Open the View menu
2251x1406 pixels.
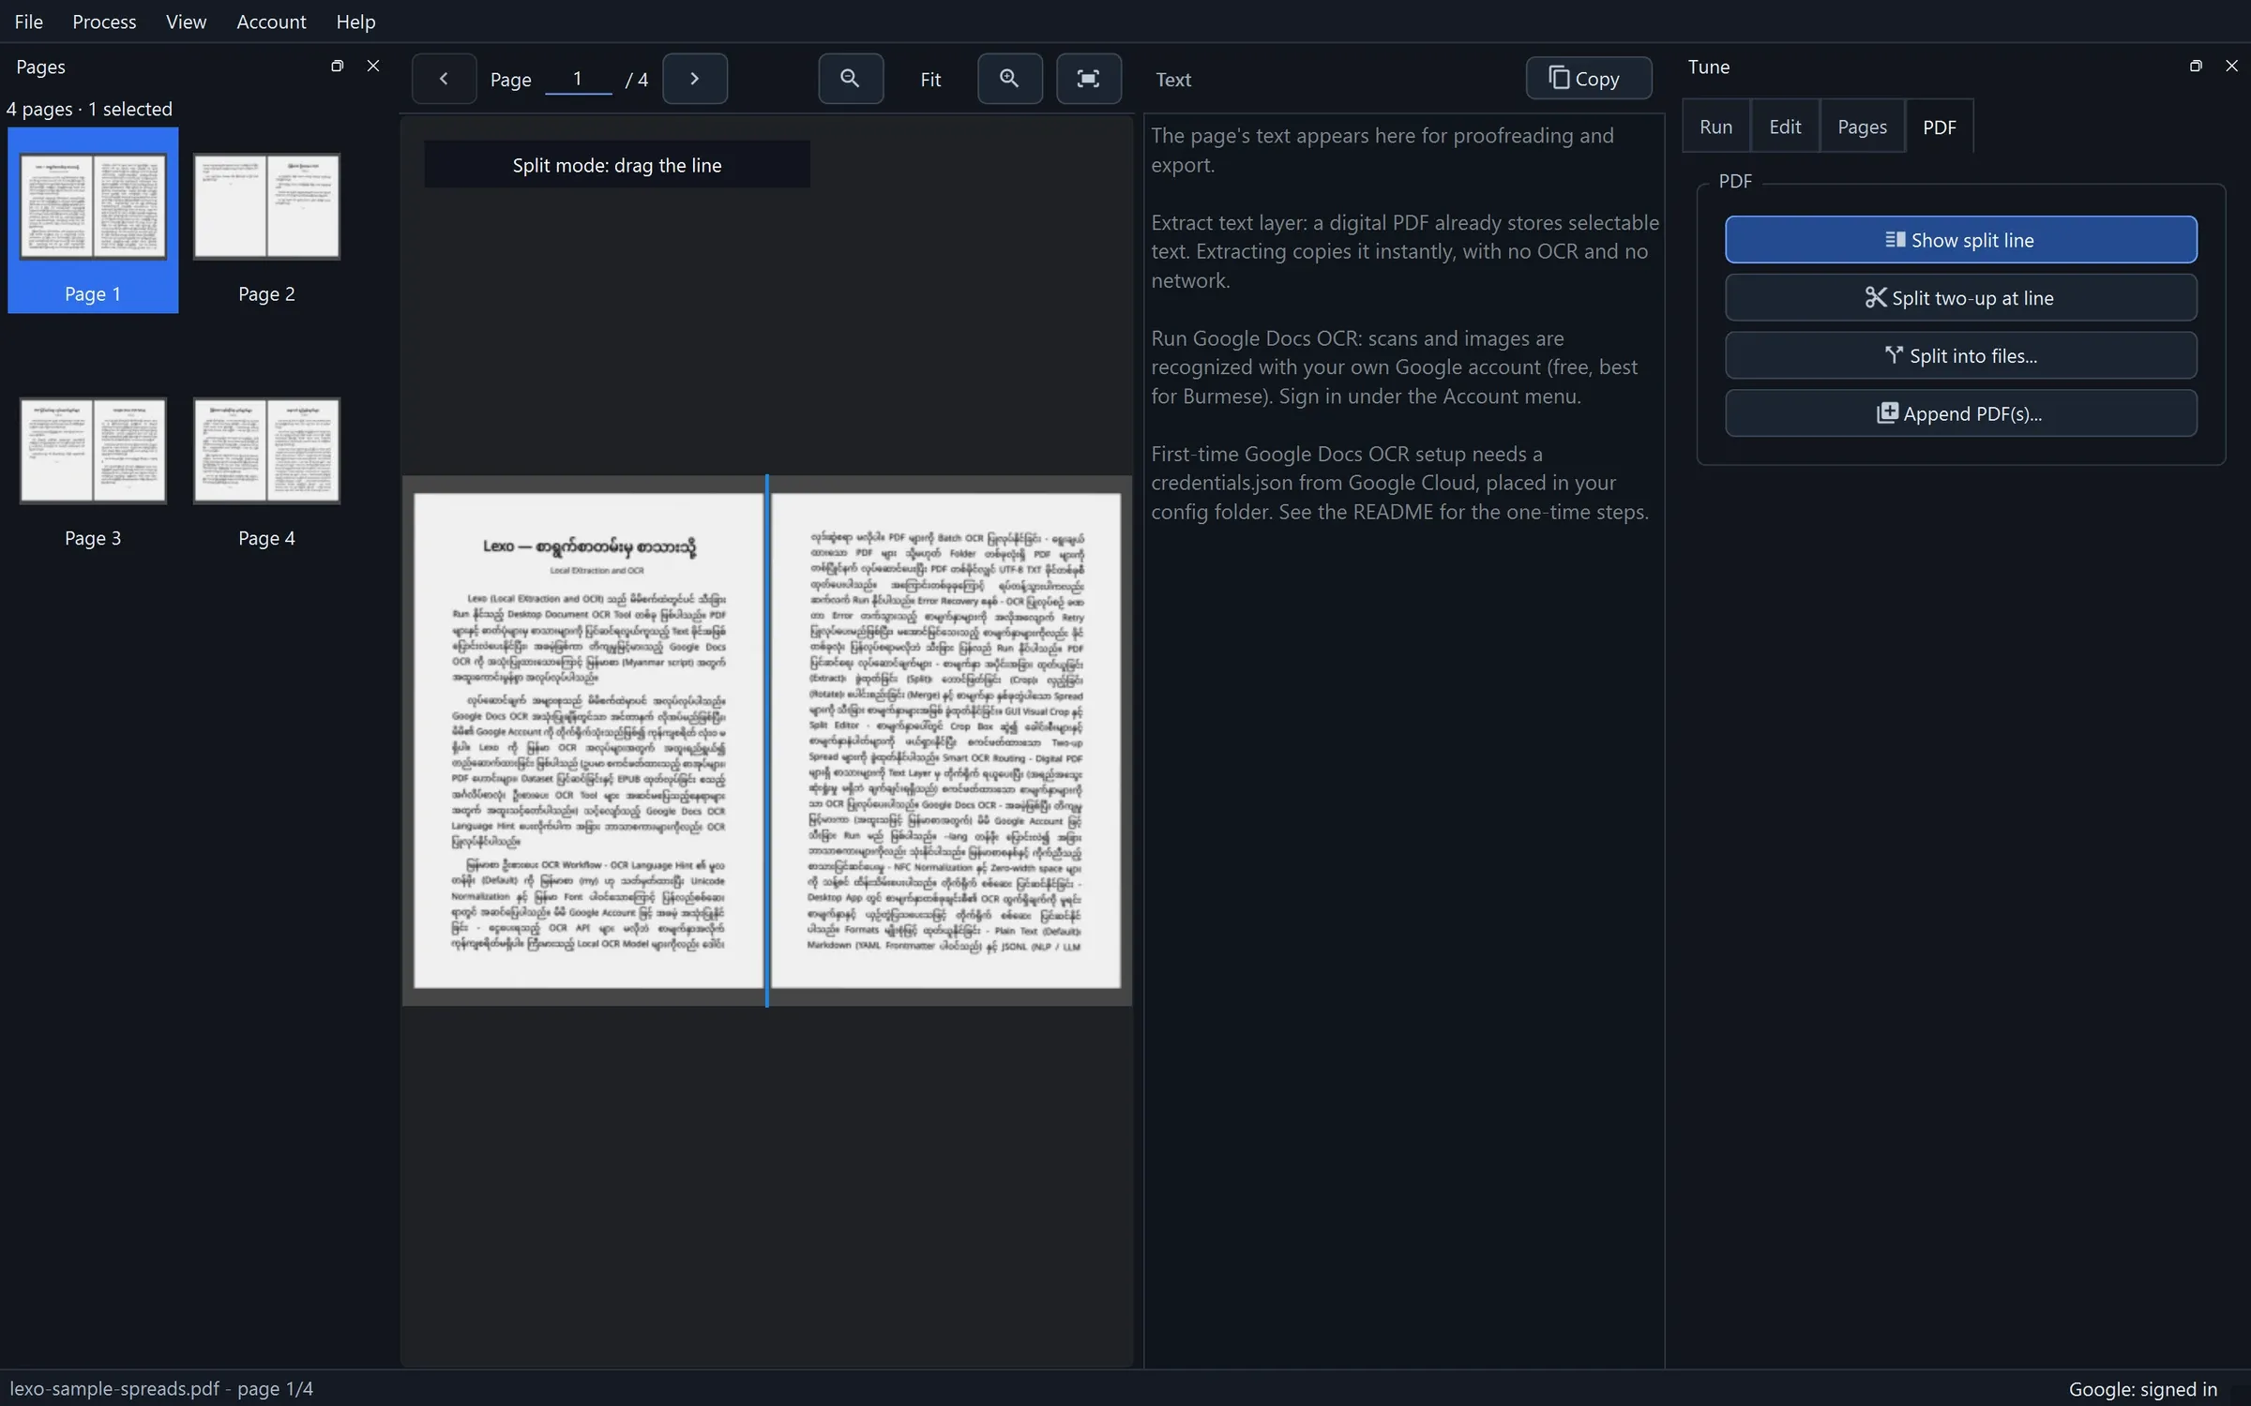[186, 22]
